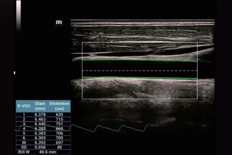Click the lower green vessel wall trace

click(x=140, y=78)
